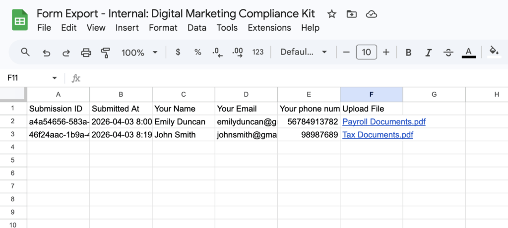The image size is (508, 228).
Task: Select column A header
Action: [x=59, y=95]
